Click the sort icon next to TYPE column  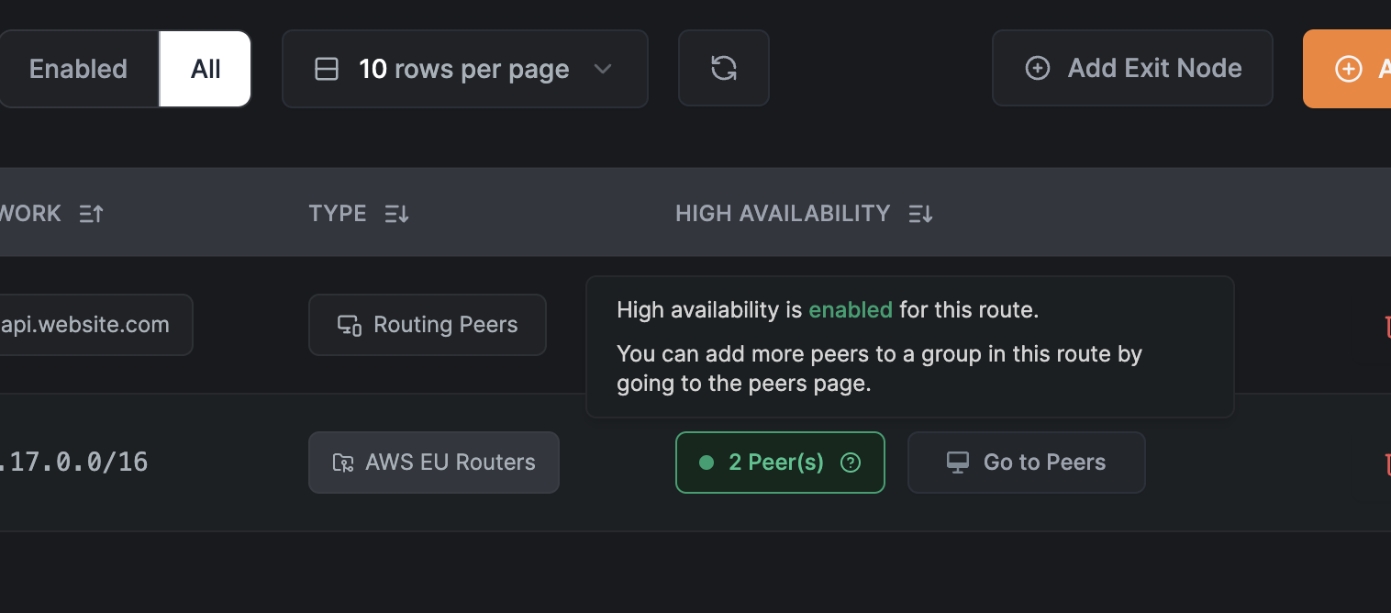coord(396,213)
